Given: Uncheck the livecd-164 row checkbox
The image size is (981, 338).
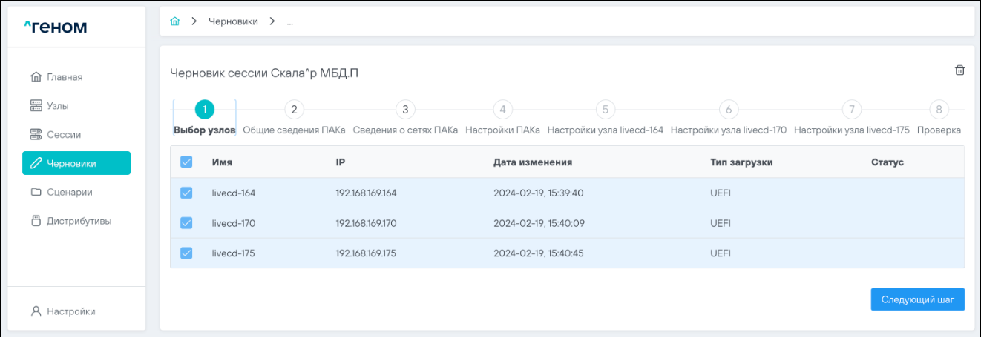Looking at the screenshot, I should [186, 193].
